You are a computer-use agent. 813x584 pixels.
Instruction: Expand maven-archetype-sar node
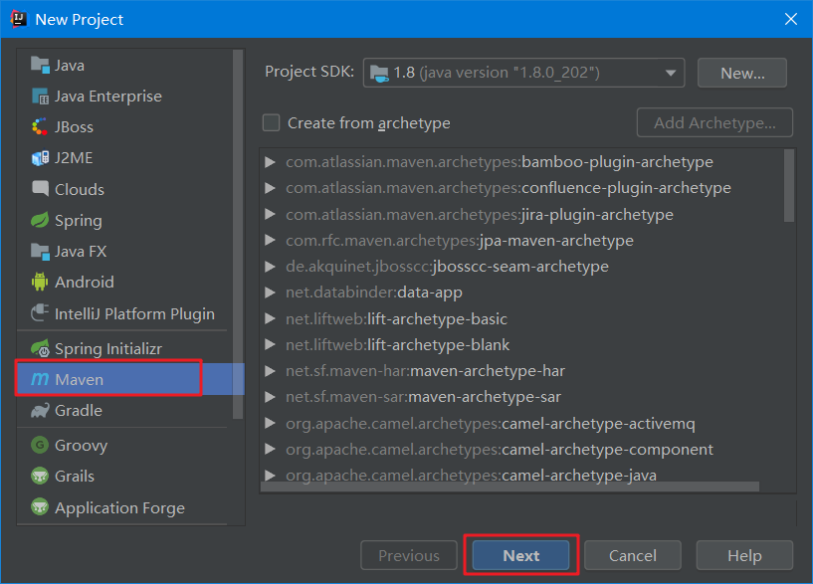pos(270,397)
